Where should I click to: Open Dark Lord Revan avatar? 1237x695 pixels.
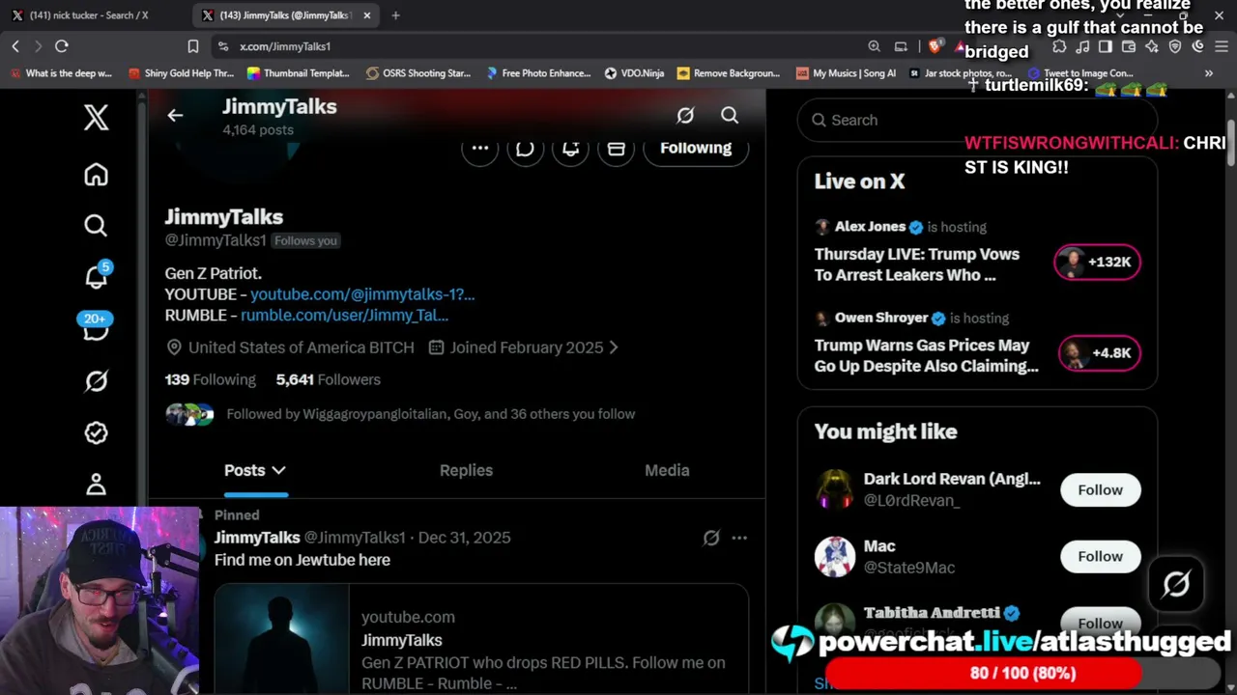pos(835,490)
